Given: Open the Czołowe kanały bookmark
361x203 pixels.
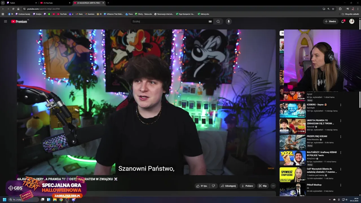Looking at the screenshot, I should tap(23, 14).
